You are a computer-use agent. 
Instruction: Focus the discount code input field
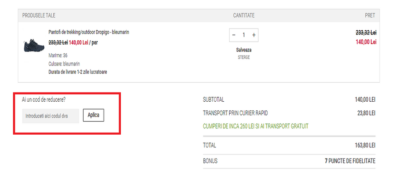click(51, 116)
